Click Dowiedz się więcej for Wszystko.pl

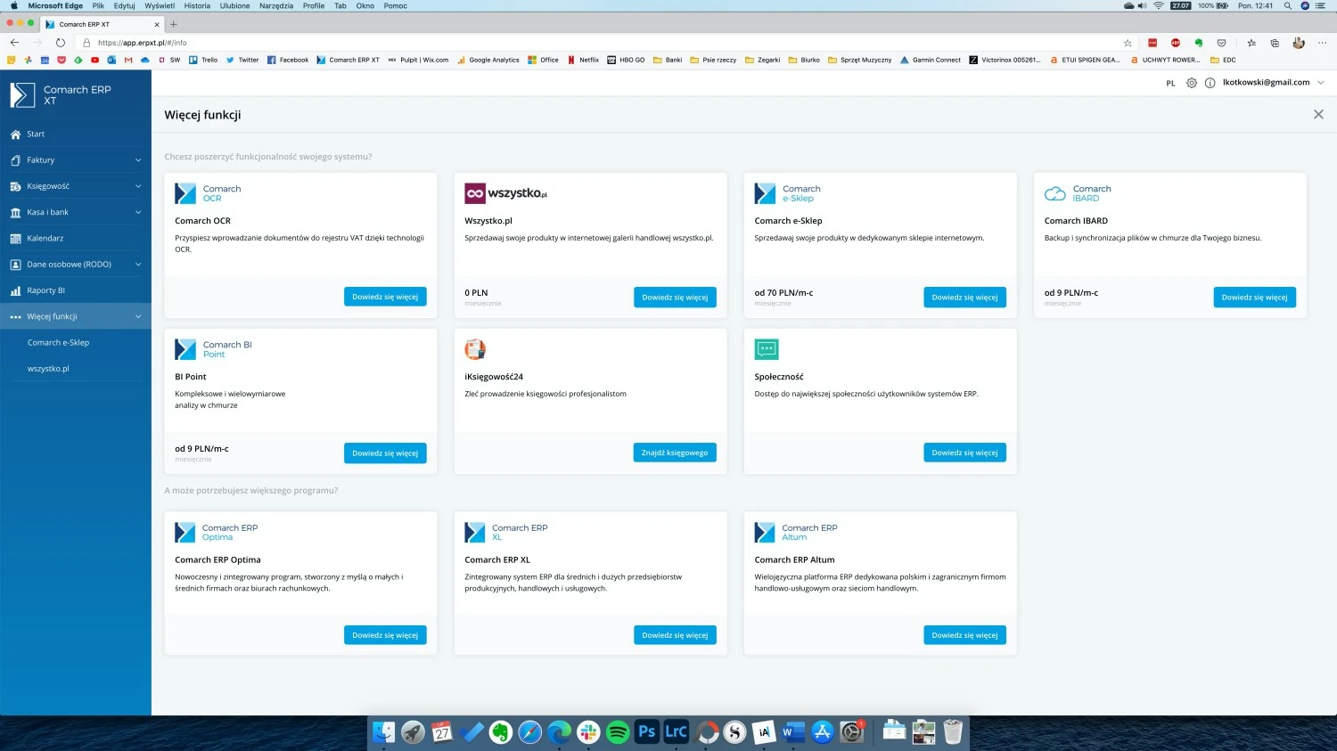[x=675, y=298]
